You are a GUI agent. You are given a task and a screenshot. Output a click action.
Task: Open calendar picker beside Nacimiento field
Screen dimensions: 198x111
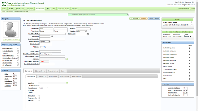[x=52, y=36]
